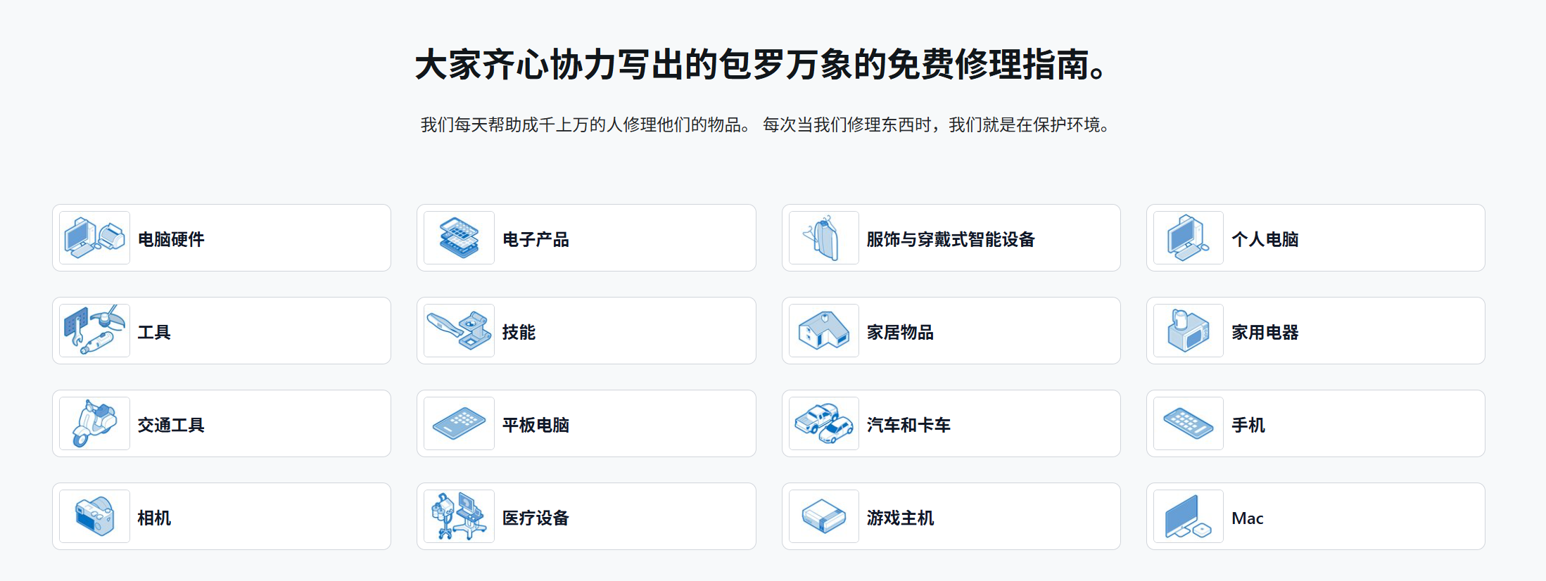Click the 手机 phone icon

pyautogui.click(x=1189, y=423)
